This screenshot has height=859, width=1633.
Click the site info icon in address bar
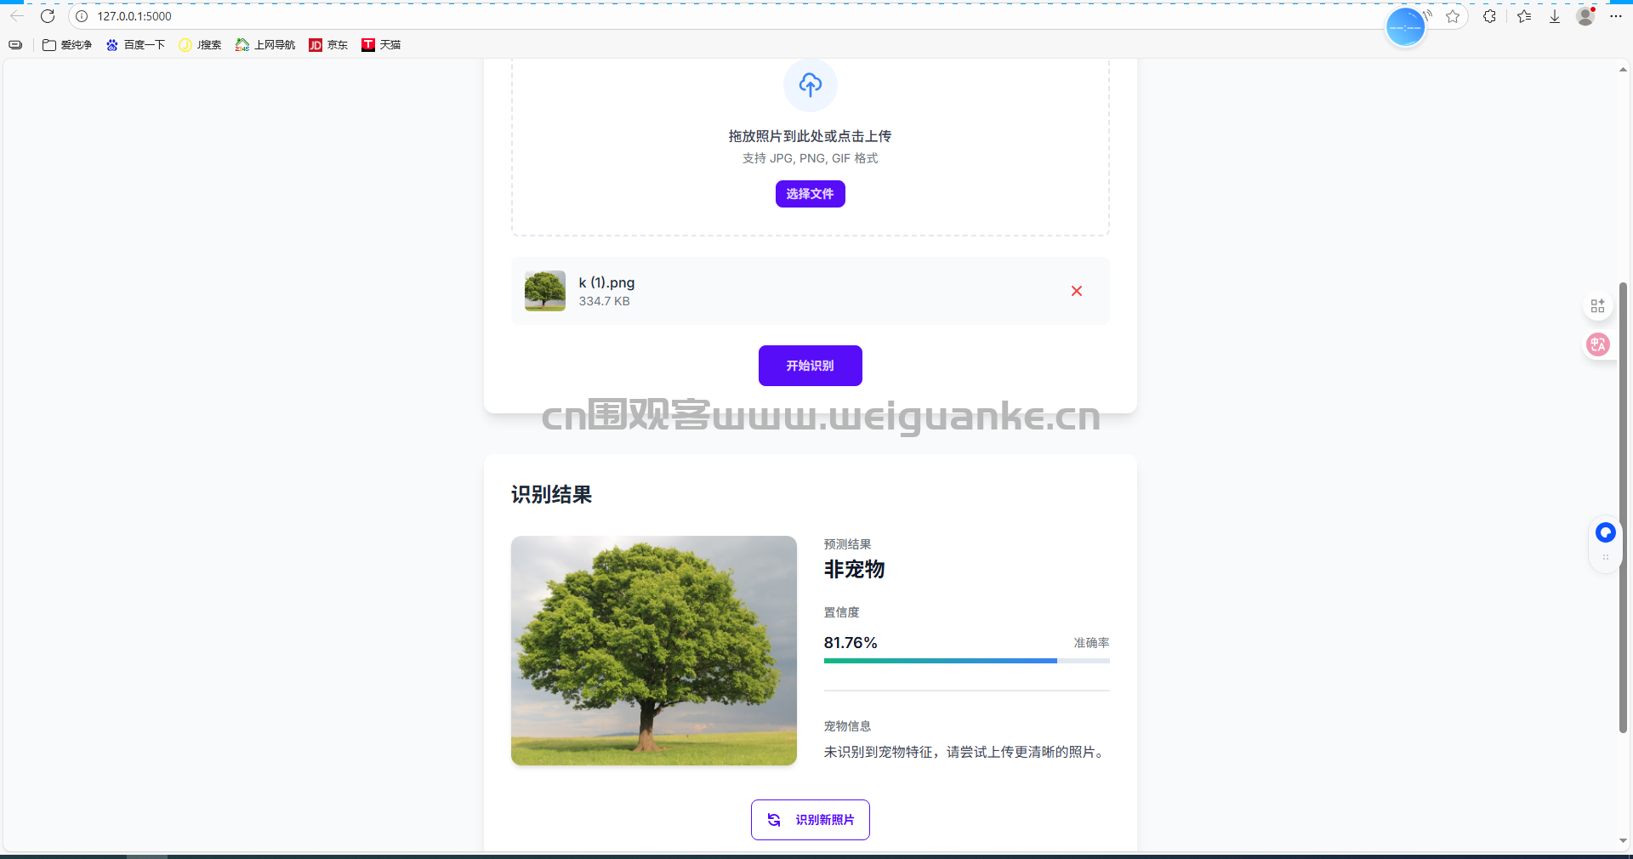coord(82,16)
